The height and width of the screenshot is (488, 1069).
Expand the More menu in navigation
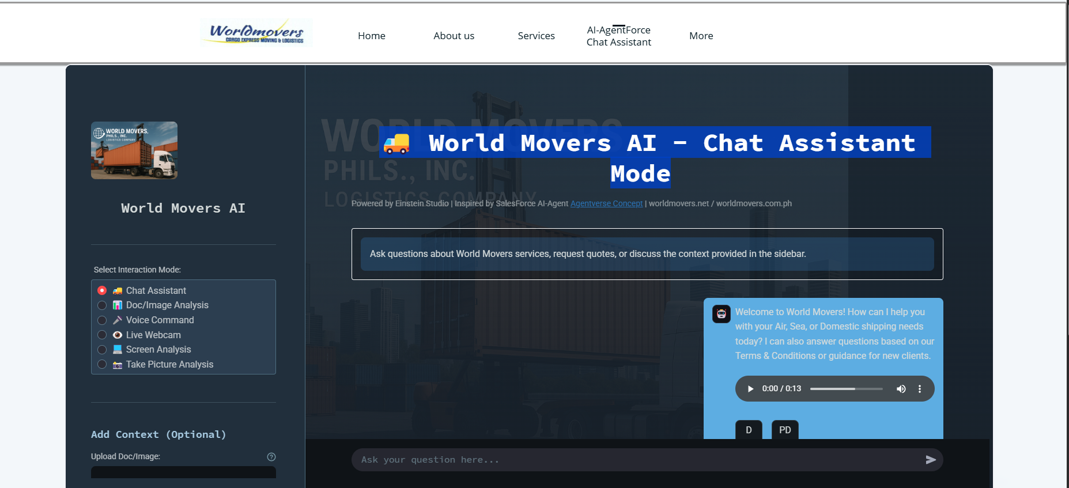click(x=701, y=36)
